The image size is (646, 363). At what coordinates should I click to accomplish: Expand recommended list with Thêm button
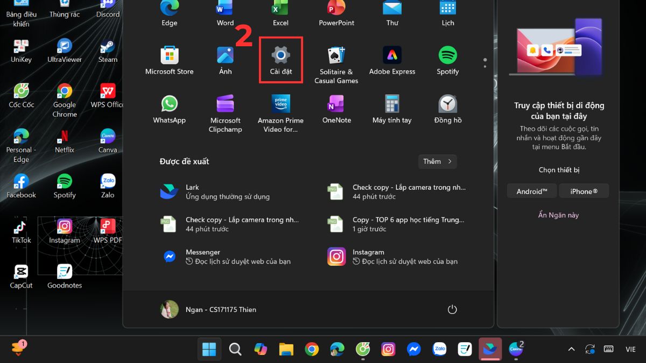tap(438, 161)
